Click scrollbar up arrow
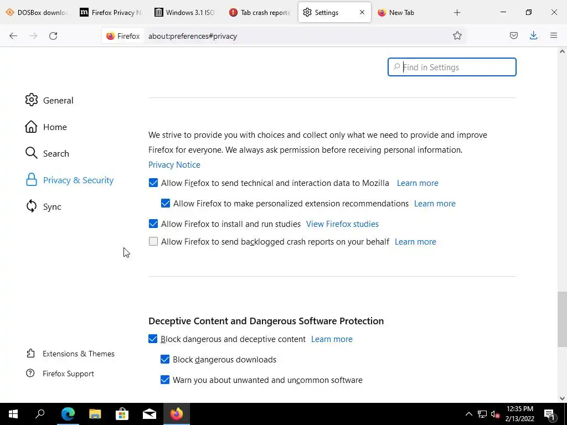This screenshot has width=567, height=425. (562, 51)
